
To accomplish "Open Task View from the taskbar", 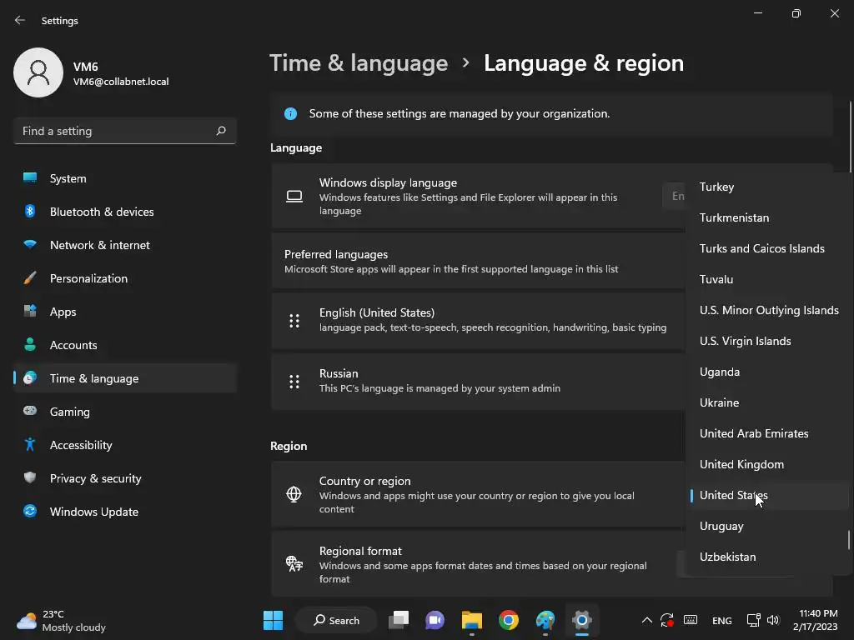I will point(399,620).
